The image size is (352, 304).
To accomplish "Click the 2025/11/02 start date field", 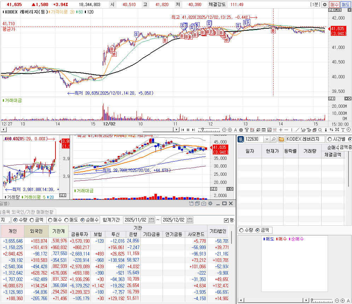I will point(136,220).
